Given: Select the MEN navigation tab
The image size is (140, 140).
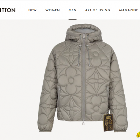Looking at the screenshot, I should click(72, 10).
